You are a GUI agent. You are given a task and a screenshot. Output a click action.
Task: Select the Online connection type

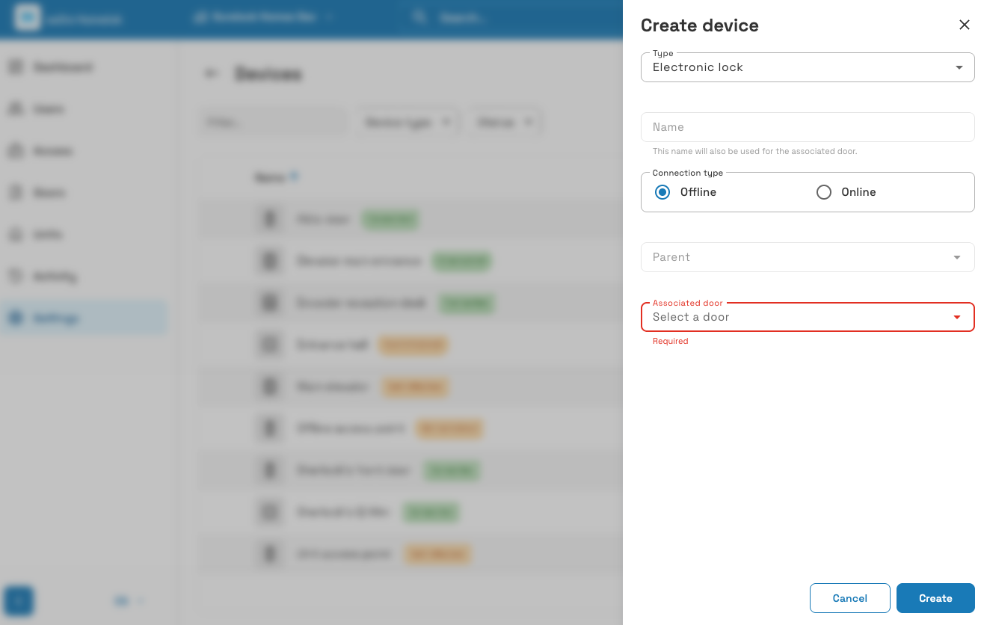[x=824, y=192]
